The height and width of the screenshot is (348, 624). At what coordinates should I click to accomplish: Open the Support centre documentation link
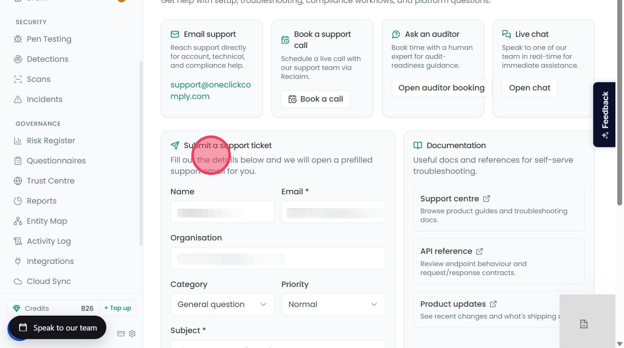click(x=499, y=208)
